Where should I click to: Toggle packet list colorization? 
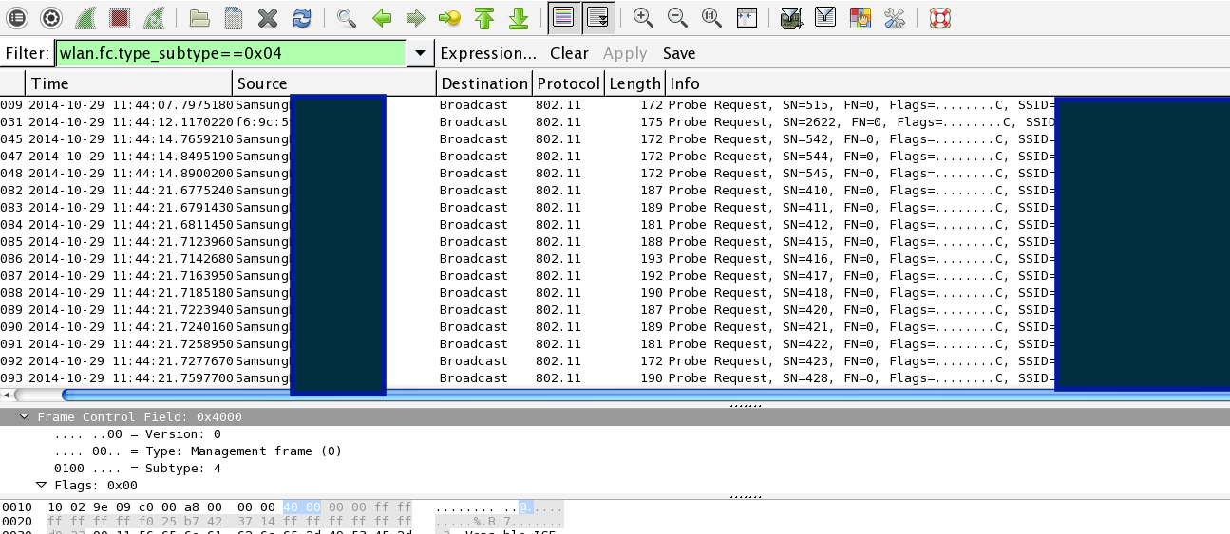pos(563,17)
